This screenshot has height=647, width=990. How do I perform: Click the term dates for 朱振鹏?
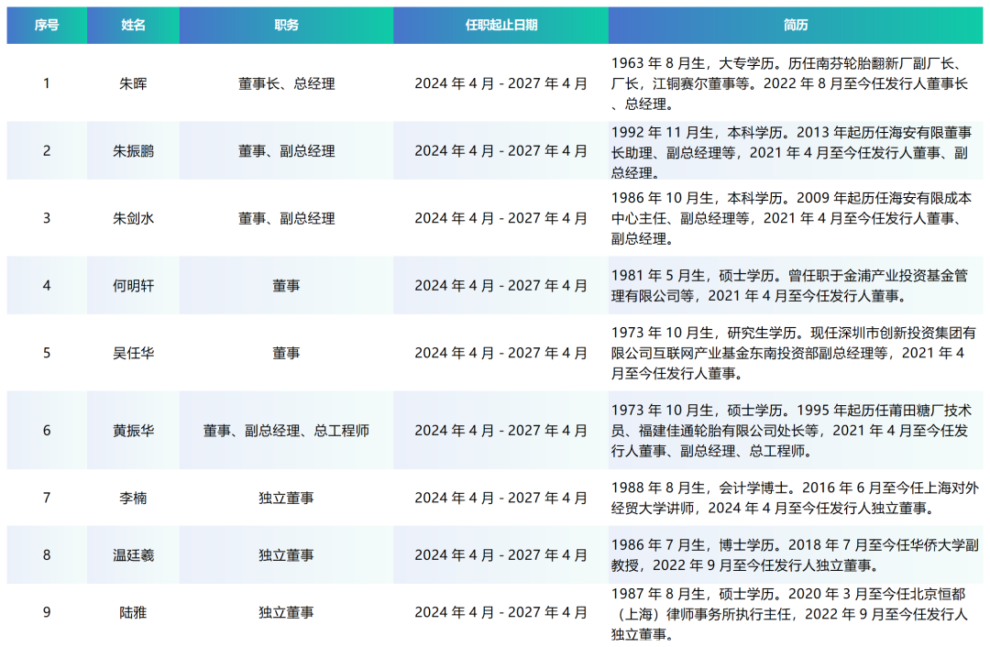(500, 150)
